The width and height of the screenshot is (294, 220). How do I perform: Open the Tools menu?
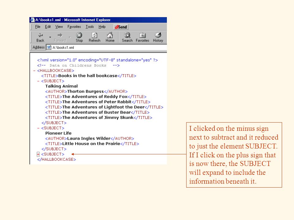(x=90, y=27)
